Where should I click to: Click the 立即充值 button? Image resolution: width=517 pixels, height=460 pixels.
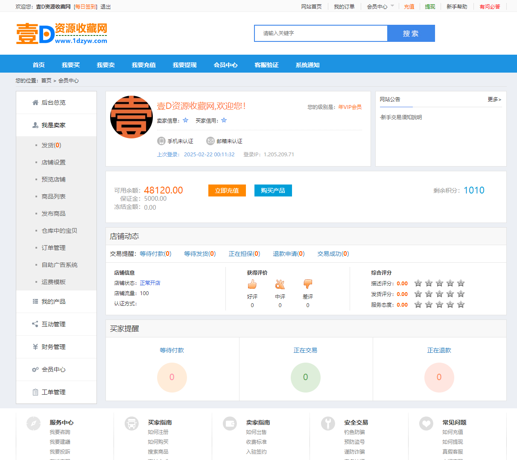(x=227, y=190)
